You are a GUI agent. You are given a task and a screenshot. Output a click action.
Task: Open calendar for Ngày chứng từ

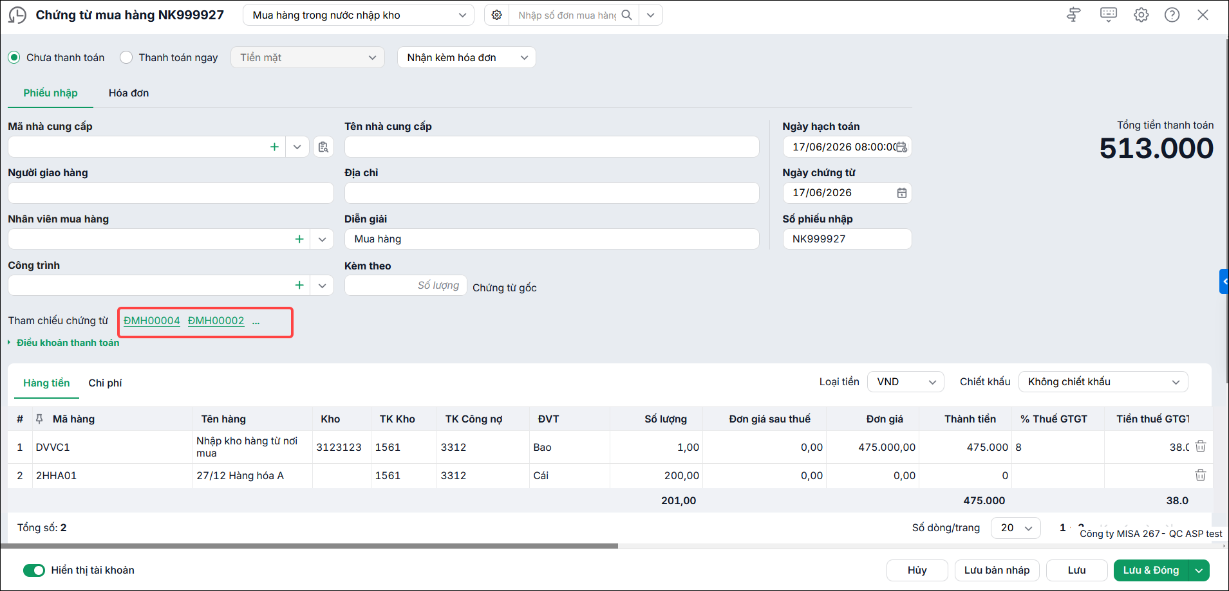(902, 193)
